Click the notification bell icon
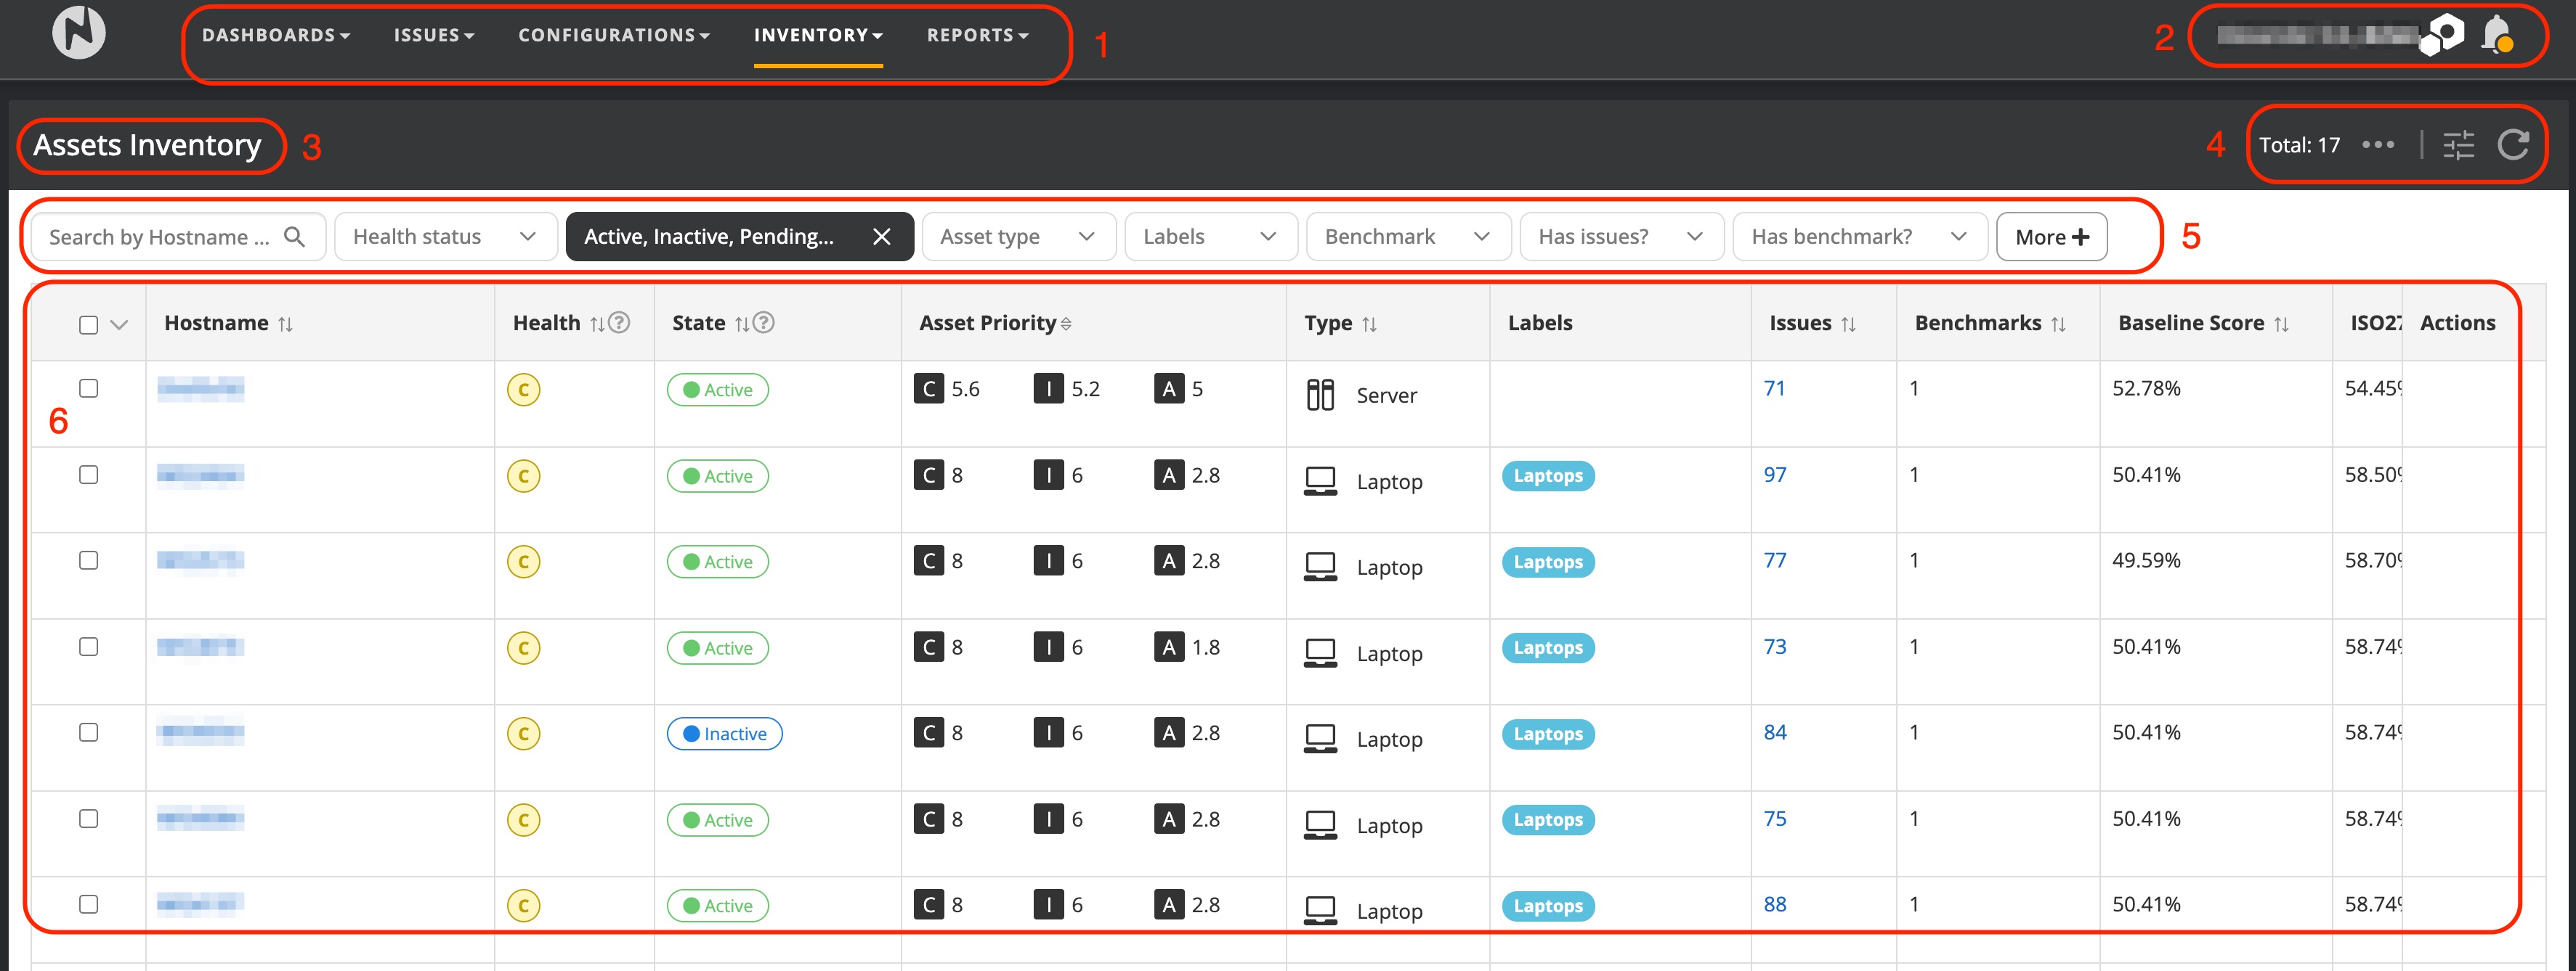 2496,34
